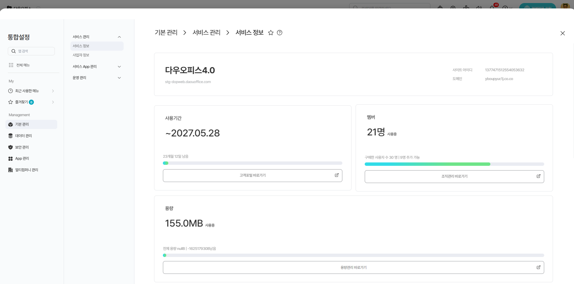Open 보안 관리 shield menu
Viewport: 574px width, 284px height.
point(22,147)
